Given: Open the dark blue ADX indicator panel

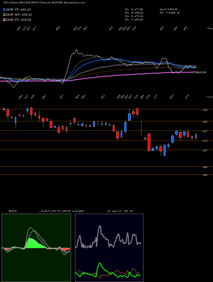Looking at the screenshot, I should tap(109, 248).
